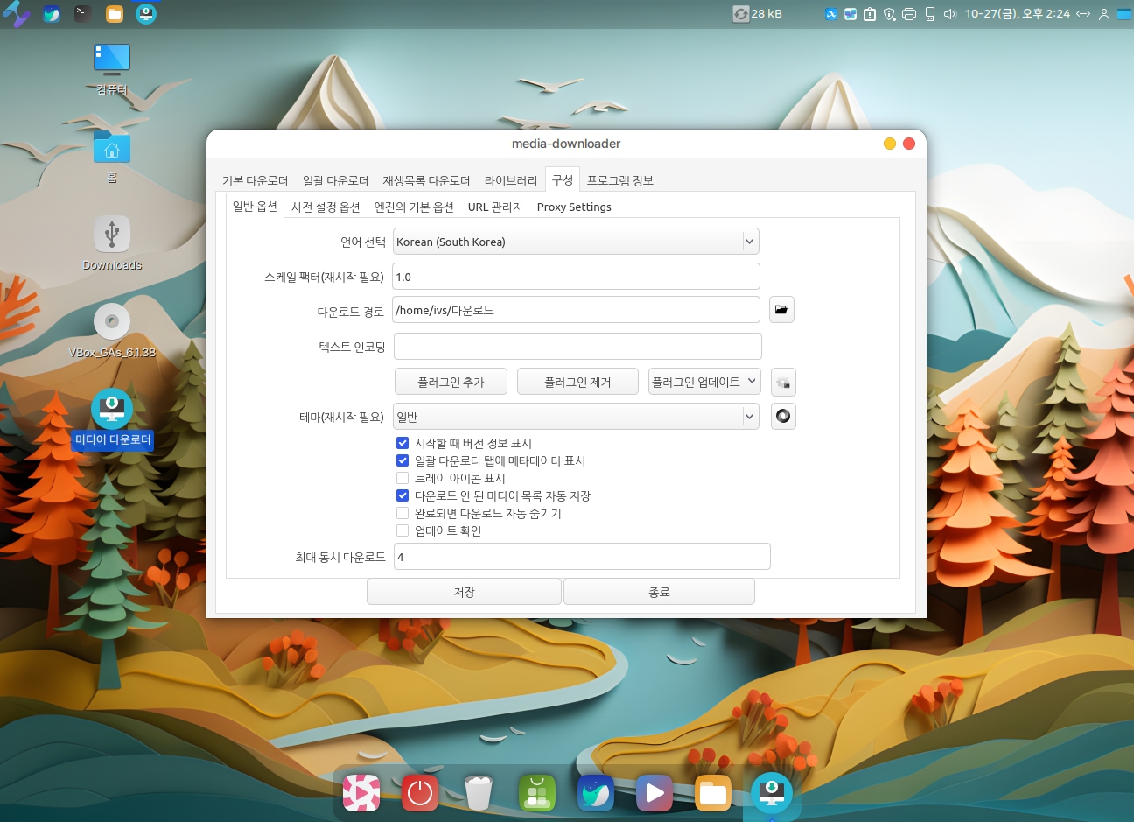Uncheck 시작할 때 버전 정보 표시
Image resolution: width=1134 pixels, height=822 pixels.
[402, 443]
